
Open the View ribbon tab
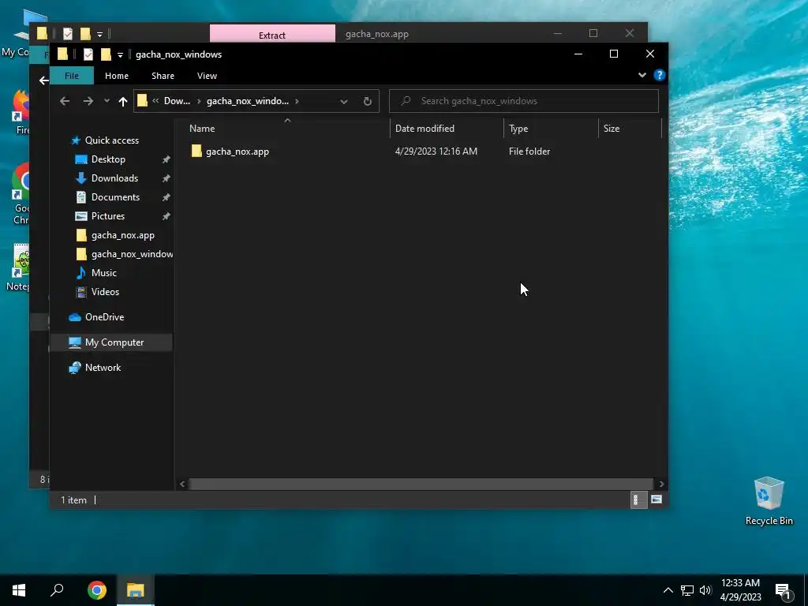[207, 76]
